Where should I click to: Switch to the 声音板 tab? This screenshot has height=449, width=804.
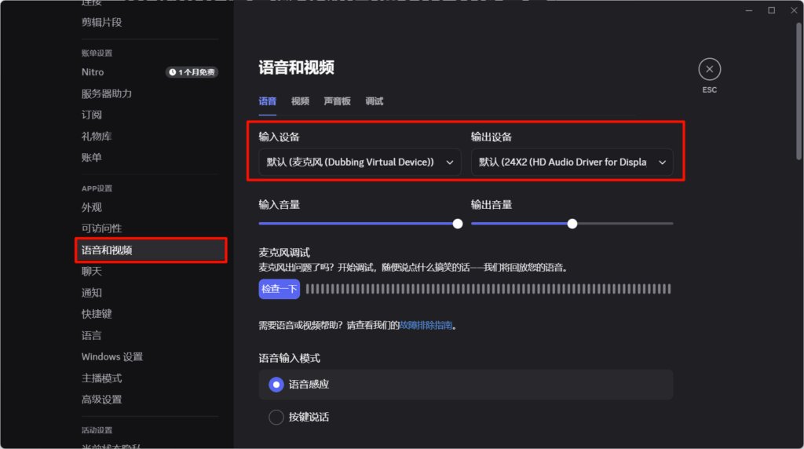tap(337, 101)
